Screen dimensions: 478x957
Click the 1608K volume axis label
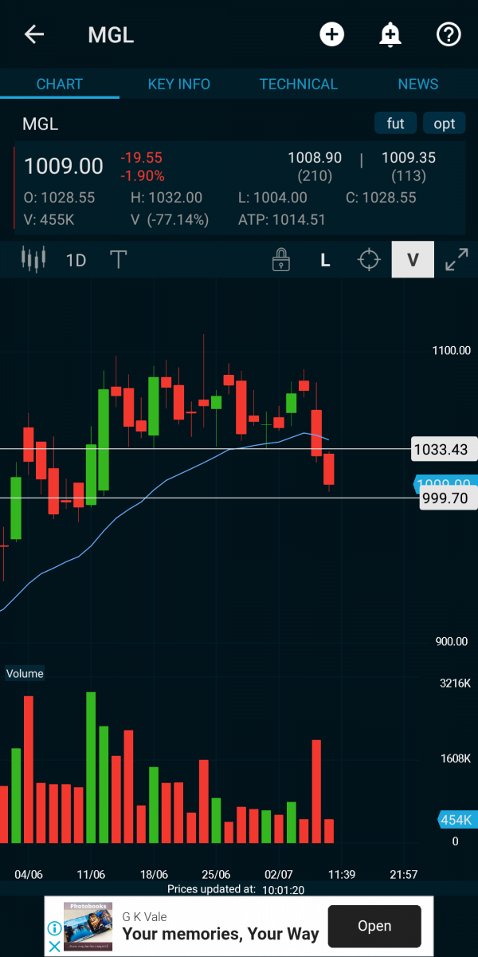pyautogui.click(x=455, y=758)
